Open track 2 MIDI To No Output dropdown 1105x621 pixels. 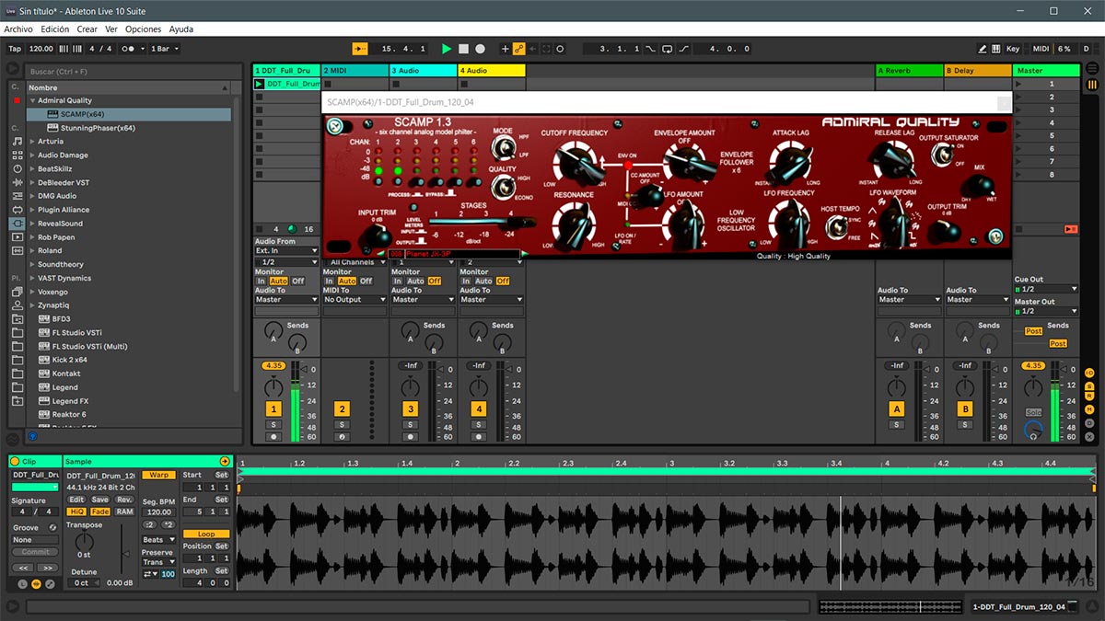tap(355, 299)
